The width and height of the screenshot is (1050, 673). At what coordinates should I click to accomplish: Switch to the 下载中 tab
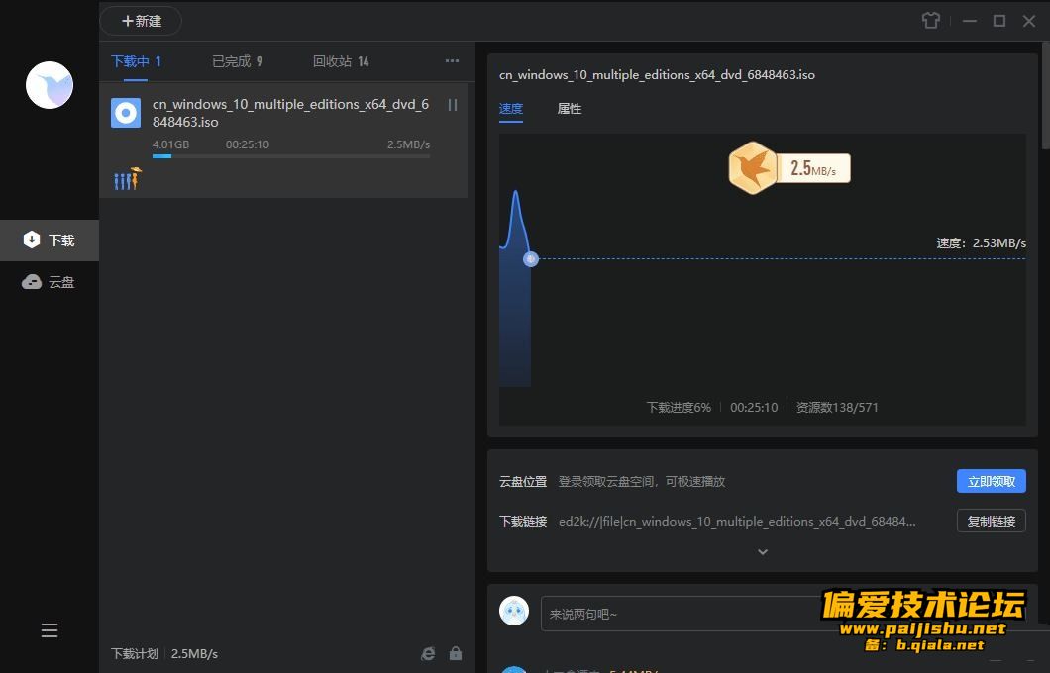point(136,61)
